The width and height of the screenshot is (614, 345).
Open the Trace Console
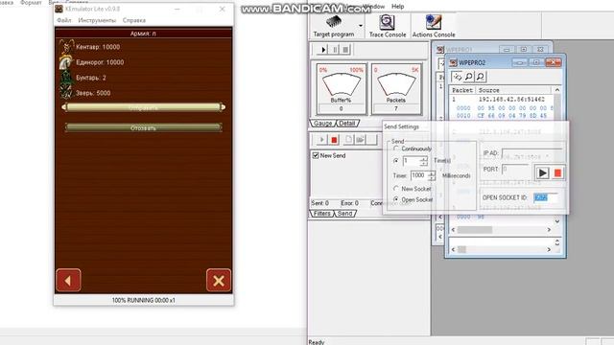pos(388,26)
